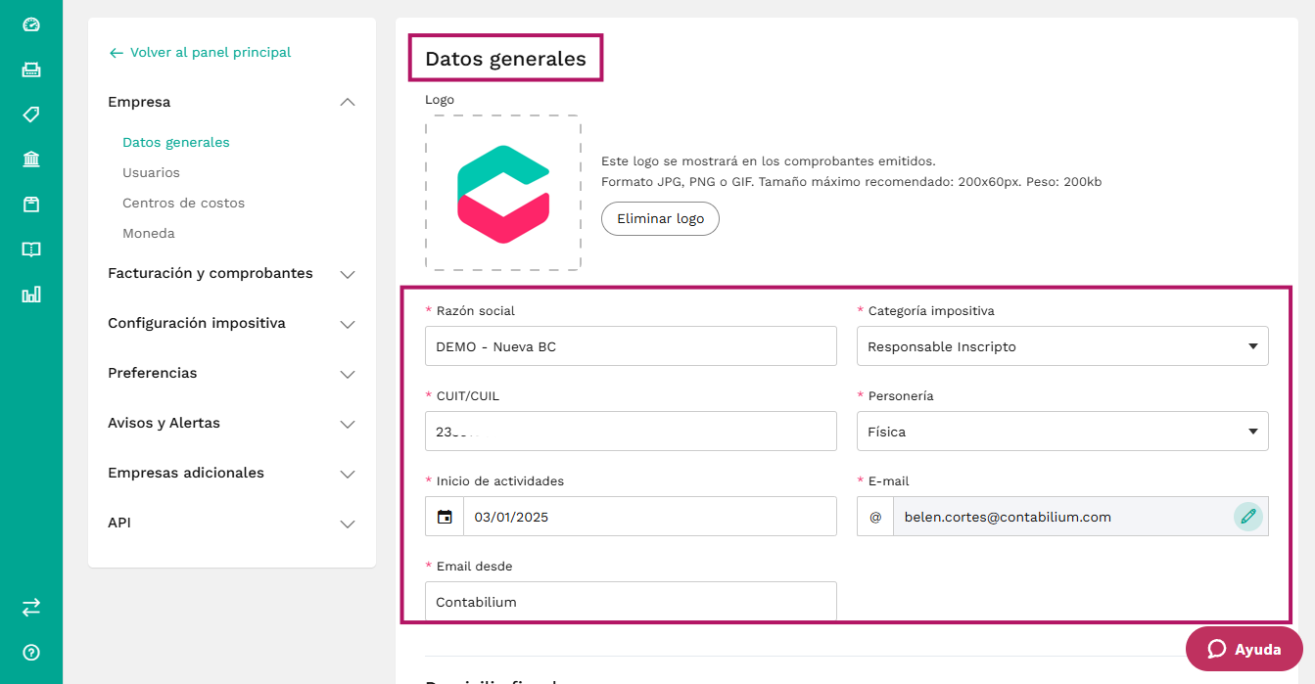Click the belen.cortes@contabilium.com email field
Viewport: 1315px width, 684px height.
tap(1062, 517)
